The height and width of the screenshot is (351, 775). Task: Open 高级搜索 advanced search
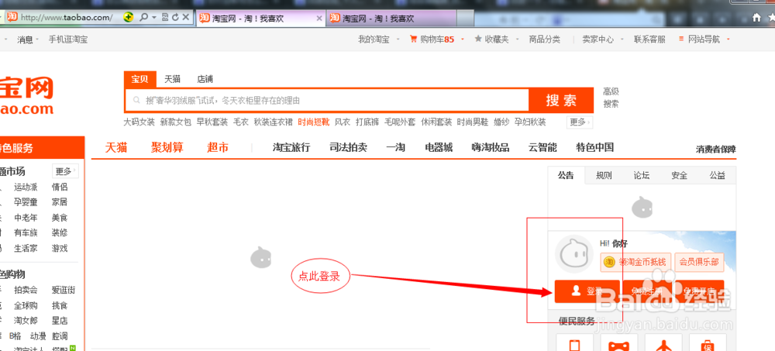[611, 98]
